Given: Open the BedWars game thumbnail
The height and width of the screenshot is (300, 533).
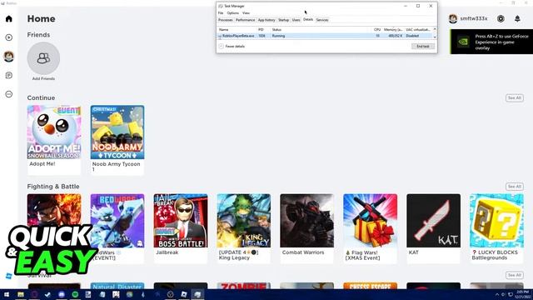Looking at the screenshot, I should [x=117, y=221].
